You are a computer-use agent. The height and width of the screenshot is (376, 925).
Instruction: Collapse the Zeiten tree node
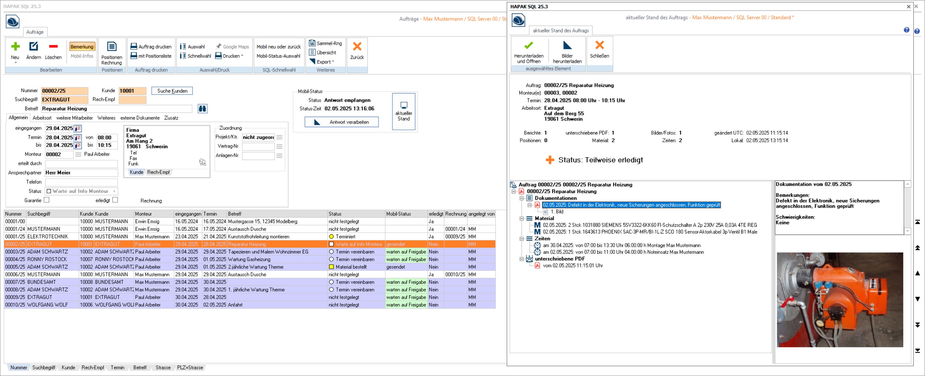click(x=521, y=239)
